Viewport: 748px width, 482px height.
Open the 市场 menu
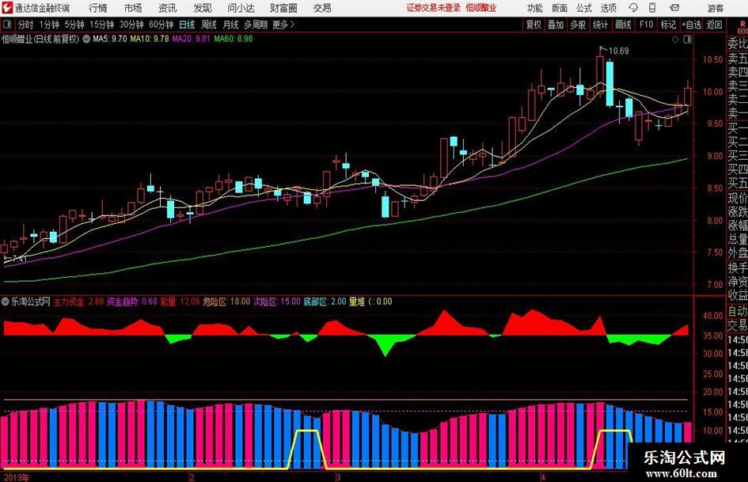click(x=133, y=8)
